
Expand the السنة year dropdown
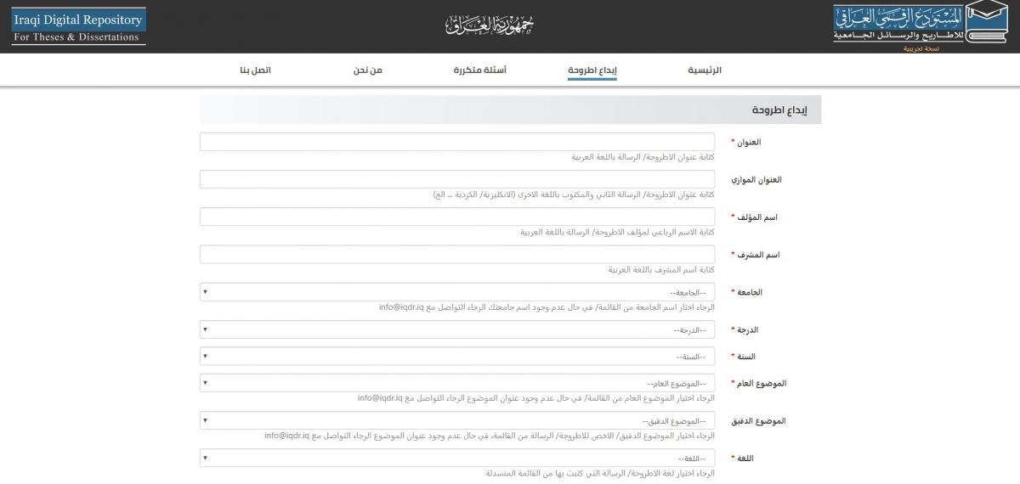[457, 357]
